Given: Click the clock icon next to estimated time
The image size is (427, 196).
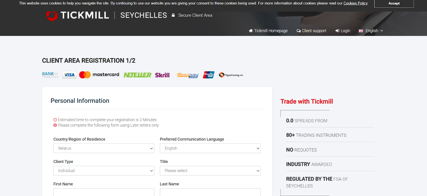Looking at the screenshot, I should click(x=55, y=120).
